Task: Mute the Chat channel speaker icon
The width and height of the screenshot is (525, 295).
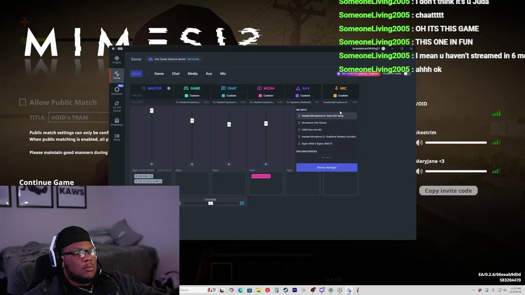Action: (x=229, y=164)
